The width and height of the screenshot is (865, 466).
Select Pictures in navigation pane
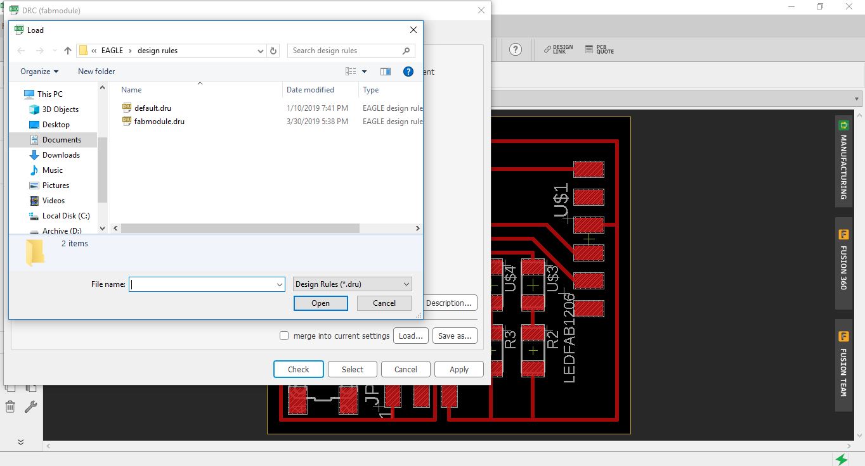pyautogui.click(x=50, y=186)
